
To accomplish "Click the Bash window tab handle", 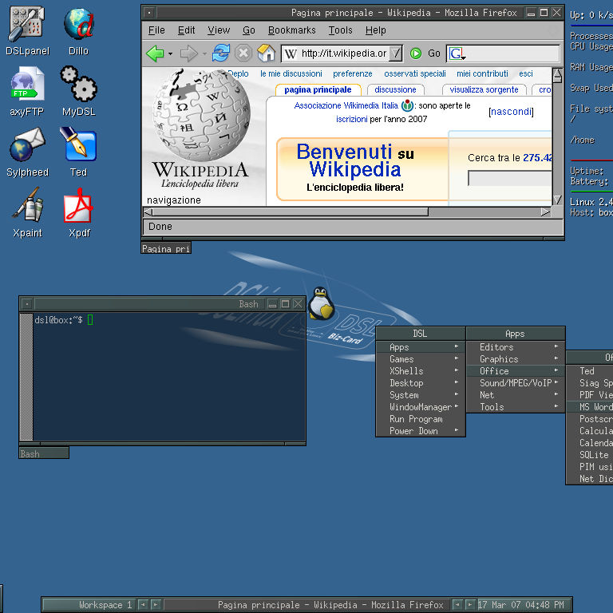I will coord(44,453).
